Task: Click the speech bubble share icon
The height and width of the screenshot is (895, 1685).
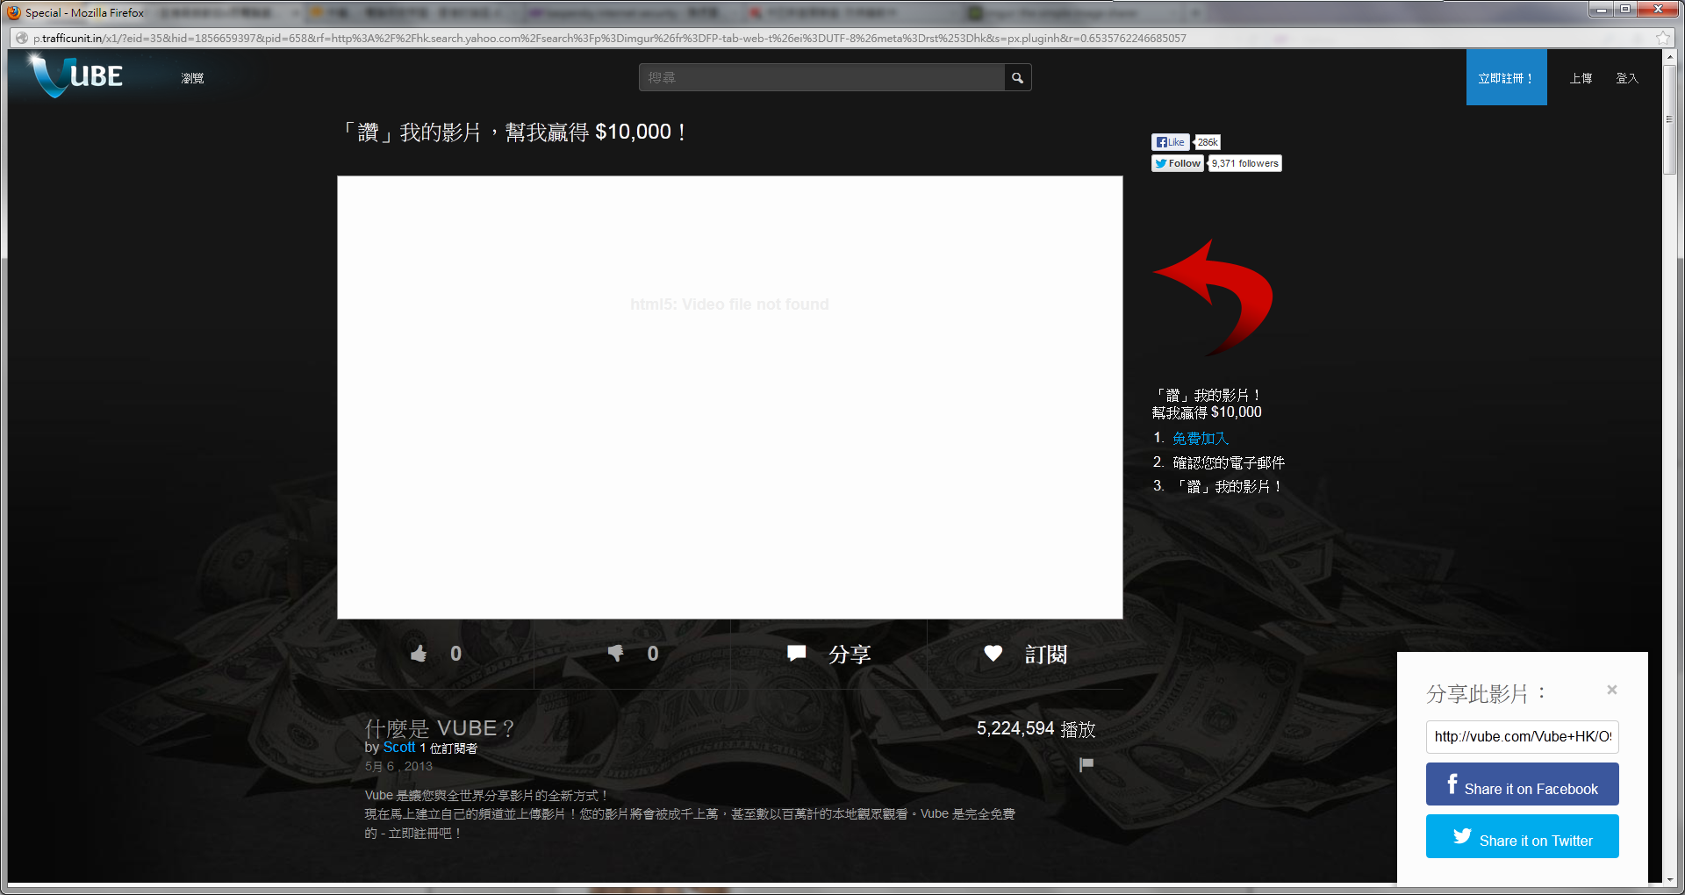Action: click(x=797, y=654)
